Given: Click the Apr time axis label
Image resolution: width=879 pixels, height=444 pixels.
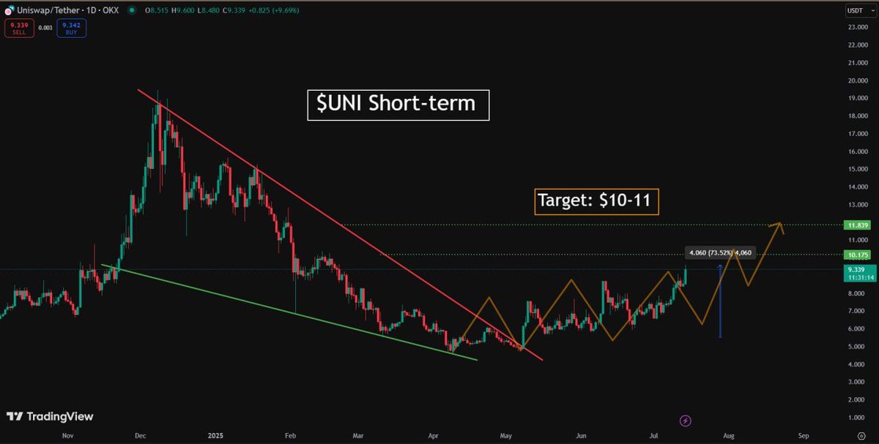Looking at the screenshot, I should [x=434, y=434].
